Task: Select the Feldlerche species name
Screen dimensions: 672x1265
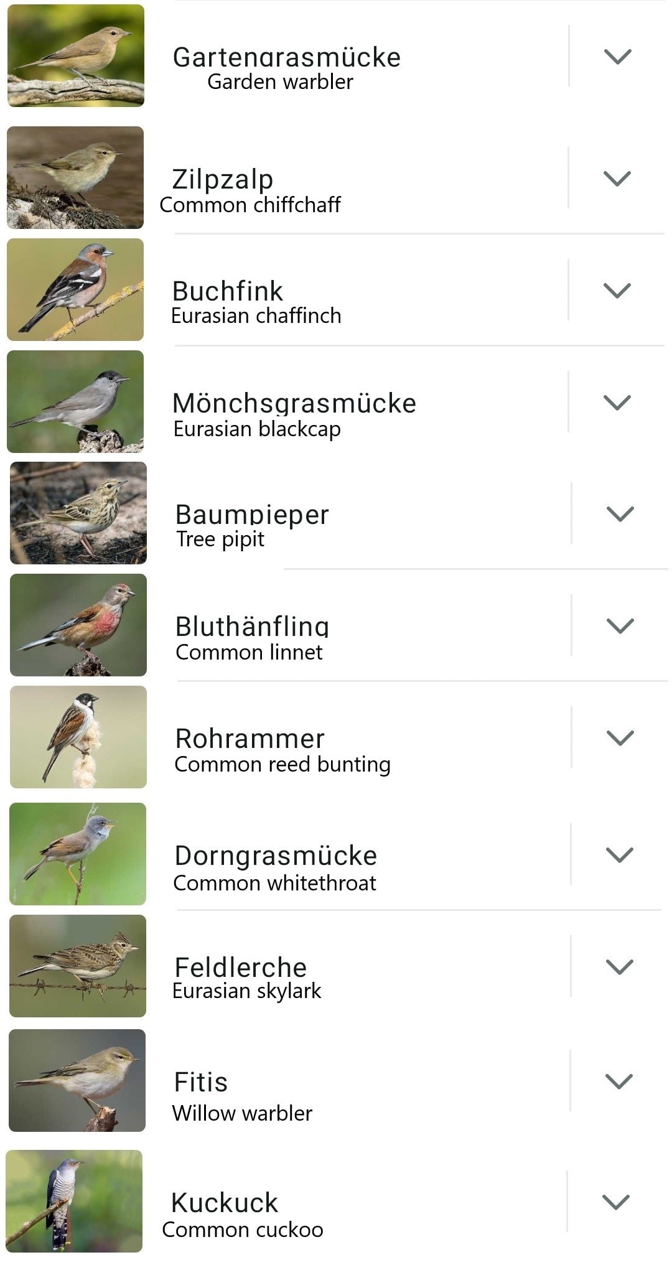Action: pyautogui.click(x=241, y=967)
